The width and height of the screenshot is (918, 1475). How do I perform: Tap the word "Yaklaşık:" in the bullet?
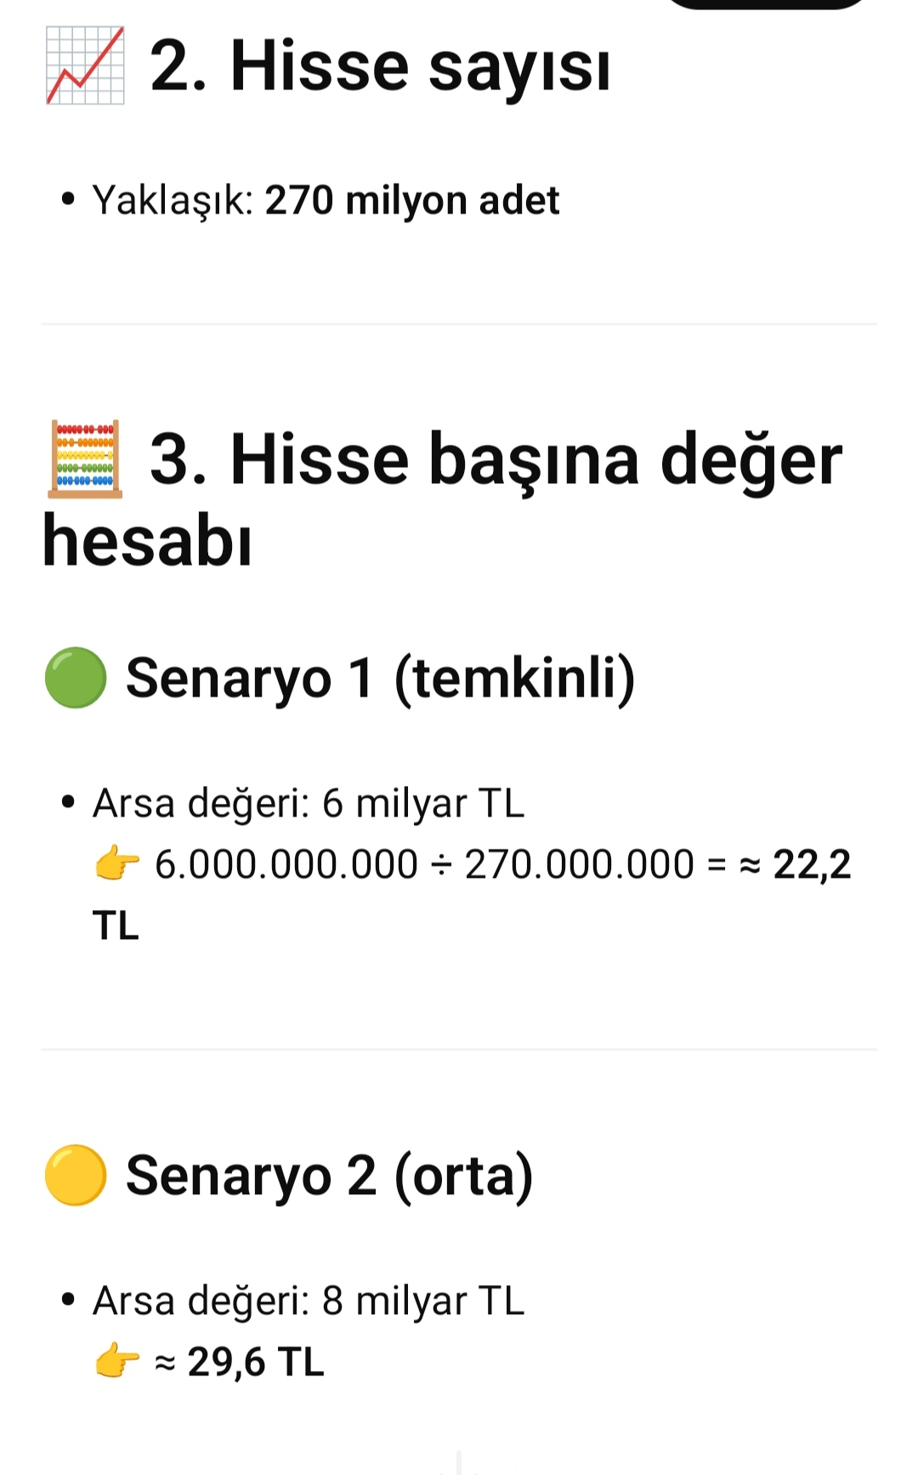173,201
